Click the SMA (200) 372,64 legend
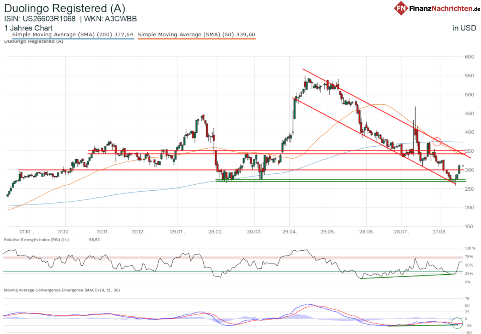 coord(73,35)
